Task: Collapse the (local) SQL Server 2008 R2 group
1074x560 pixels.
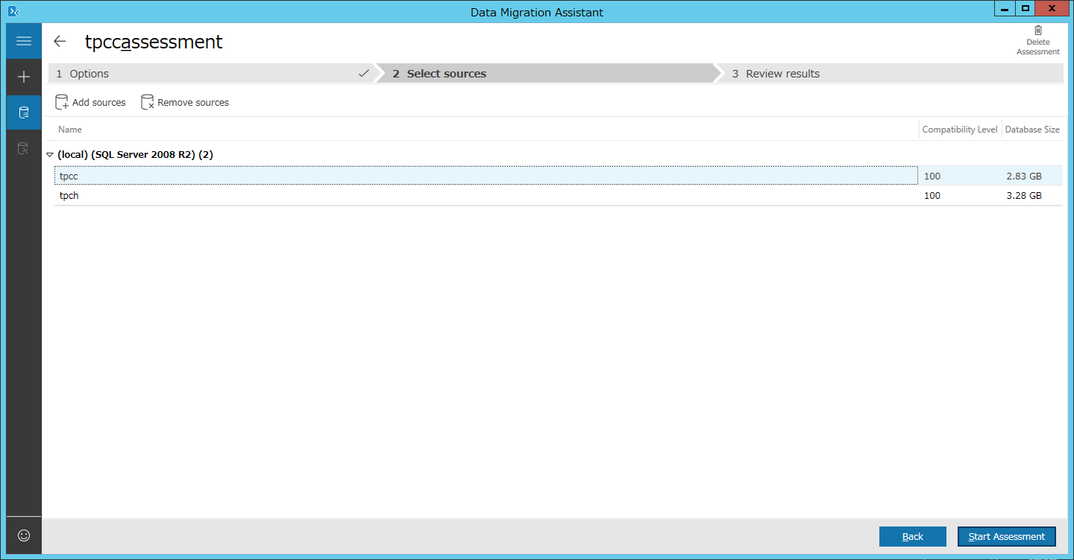Action: coord(50,155)
